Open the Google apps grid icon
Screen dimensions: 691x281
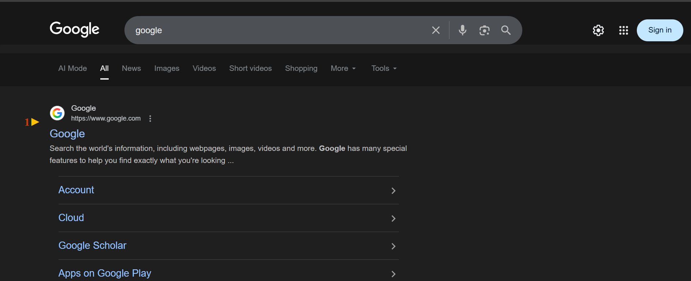point(624,30)
